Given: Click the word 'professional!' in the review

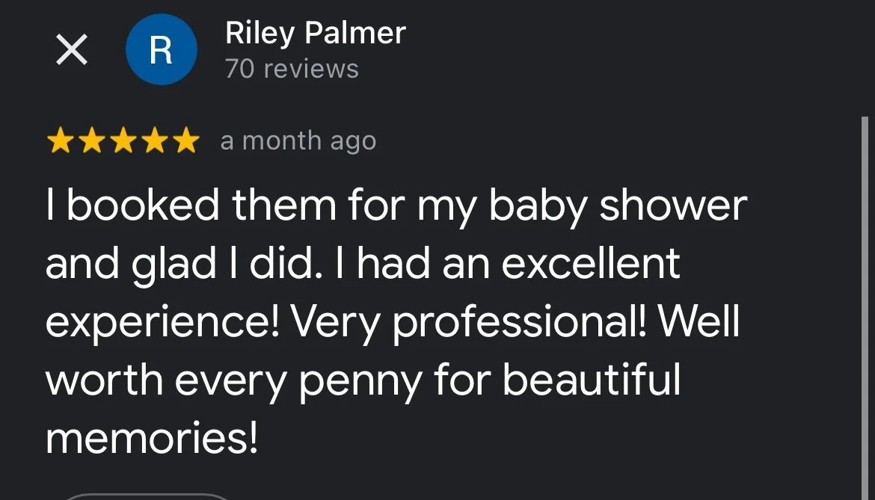Looking at the screenshot, I should tap(520, 323).
